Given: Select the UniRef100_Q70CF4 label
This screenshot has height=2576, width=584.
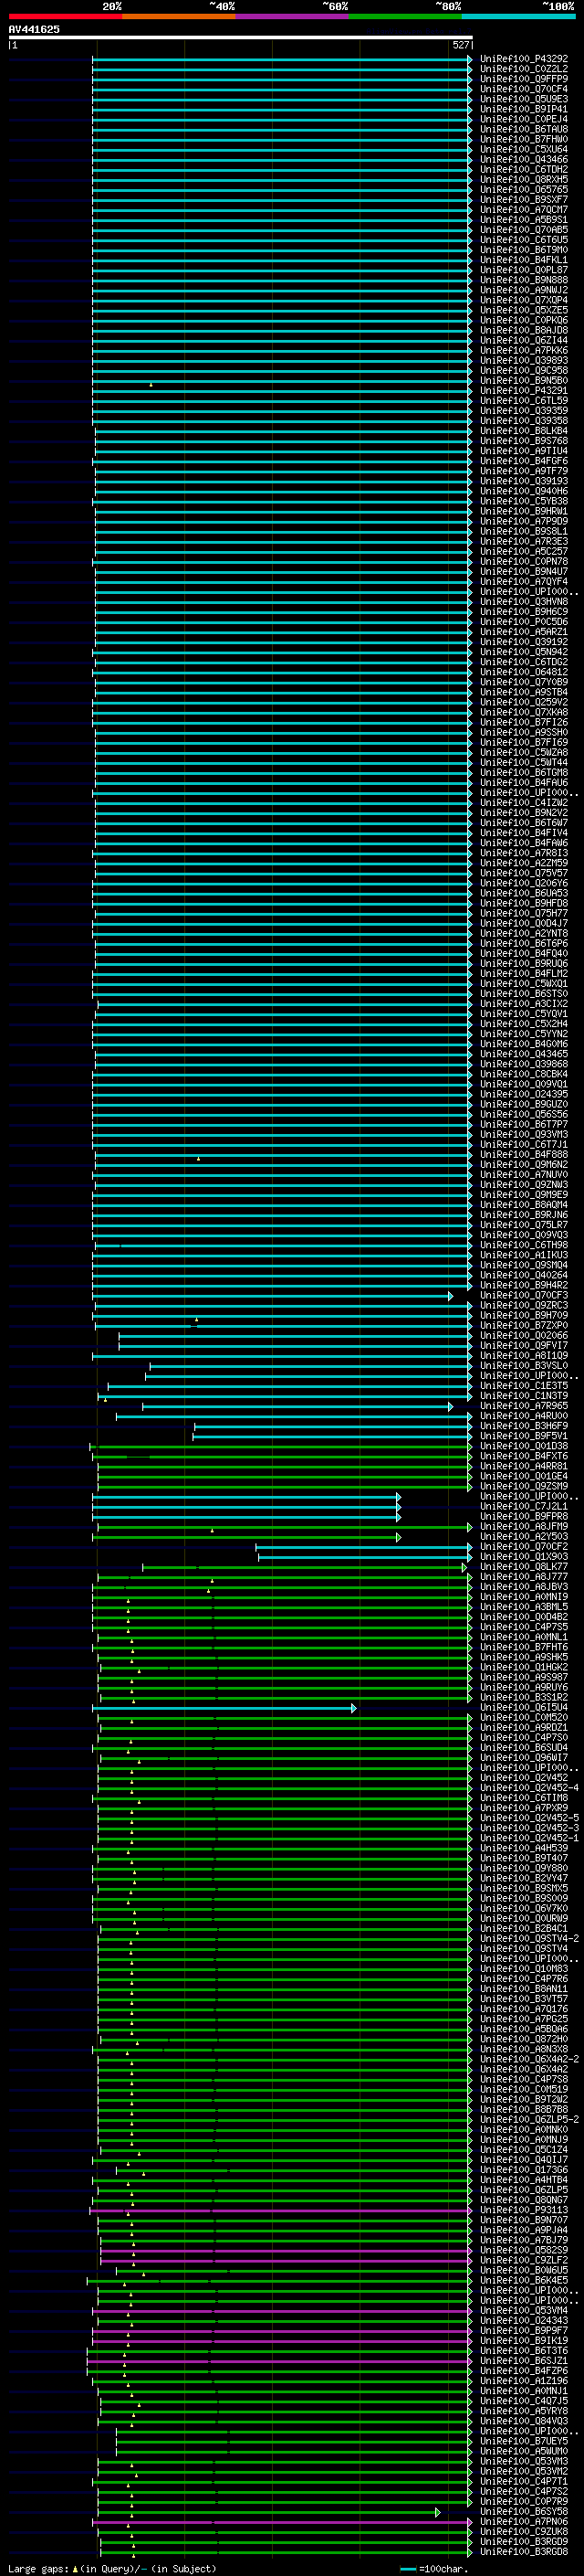Looking at the screenshot, I should pos(523,89).
